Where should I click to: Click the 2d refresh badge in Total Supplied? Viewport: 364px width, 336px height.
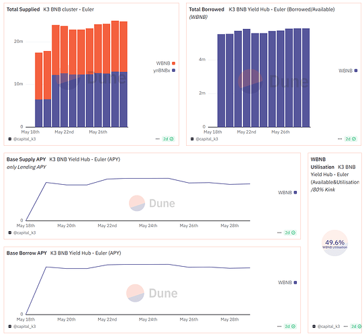[x=169, y=139]
